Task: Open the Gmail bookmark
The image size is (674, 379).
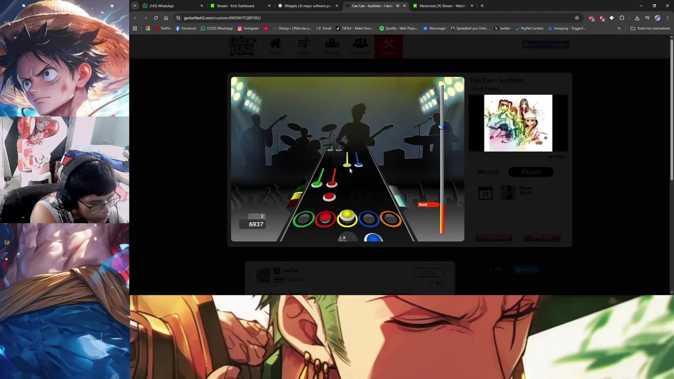Action: coord(324,28)
